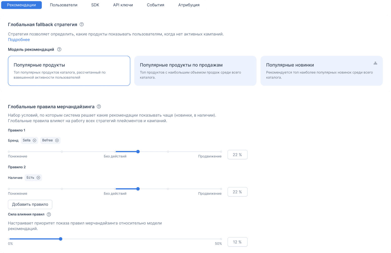Click help icon beside Сила влияния правил
The height and width of the screenshot is (253, 391).
click(49, 214)
